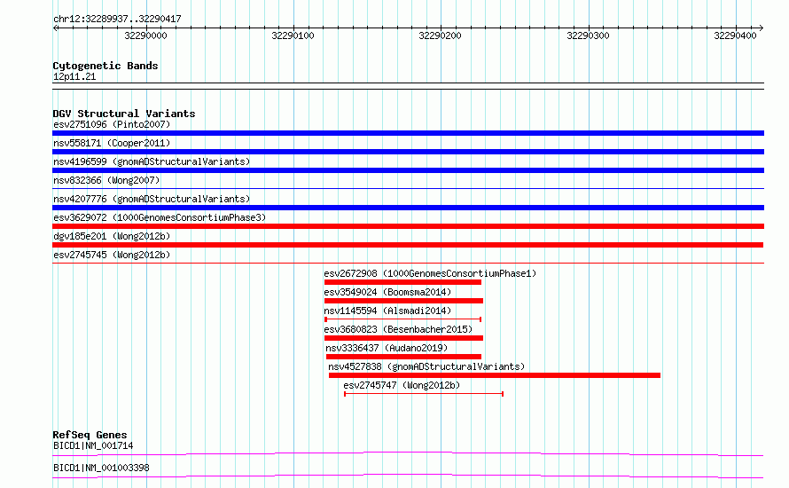Click the blue bar under esv2751096
Screen dimensions: 789x488
tap(408, 133)
